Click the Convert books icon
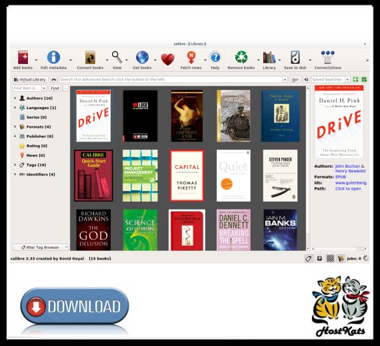This screenshot has width=380, height=346. [90, 57]
